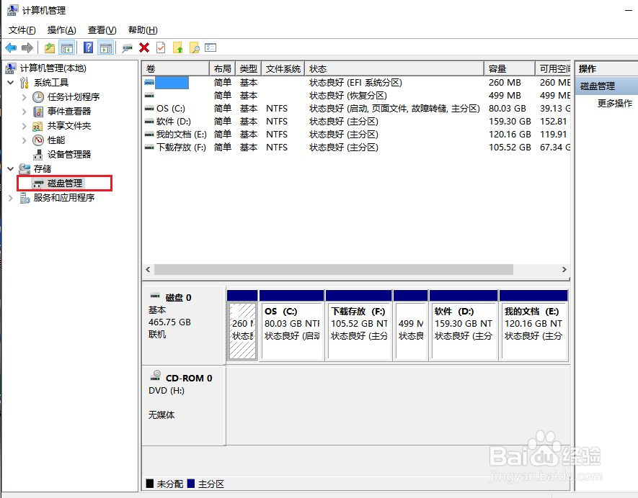638x498 pixels.
Task: Open the 帮助(H) menu
Action: pos(143,30)
